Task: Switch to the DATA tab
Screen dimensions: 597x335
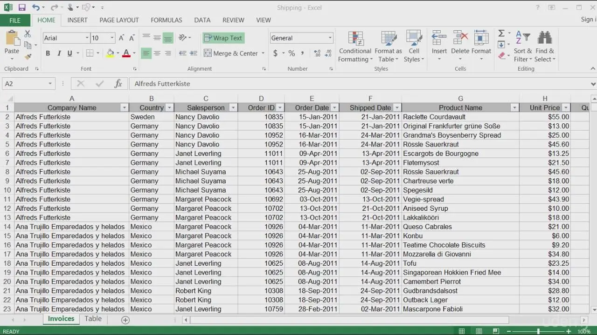Action: (202, 20)
